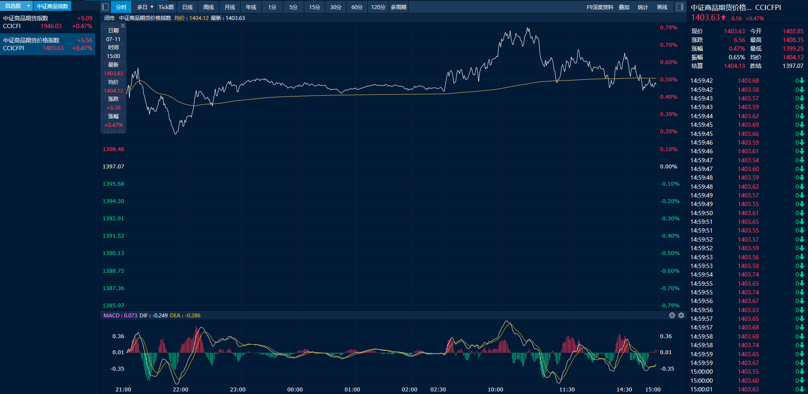Switch to Tick图 chart view
The image size is (808, 394).
coord(166,7)
